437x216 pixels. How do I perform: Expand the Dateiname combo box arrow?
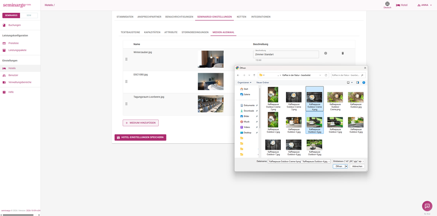[329, 161]
